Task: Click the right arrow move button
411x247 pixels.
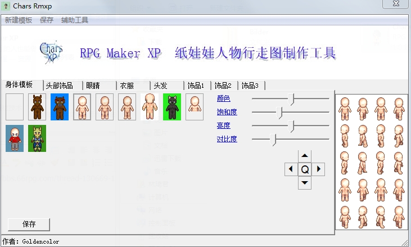Action: 318,169
